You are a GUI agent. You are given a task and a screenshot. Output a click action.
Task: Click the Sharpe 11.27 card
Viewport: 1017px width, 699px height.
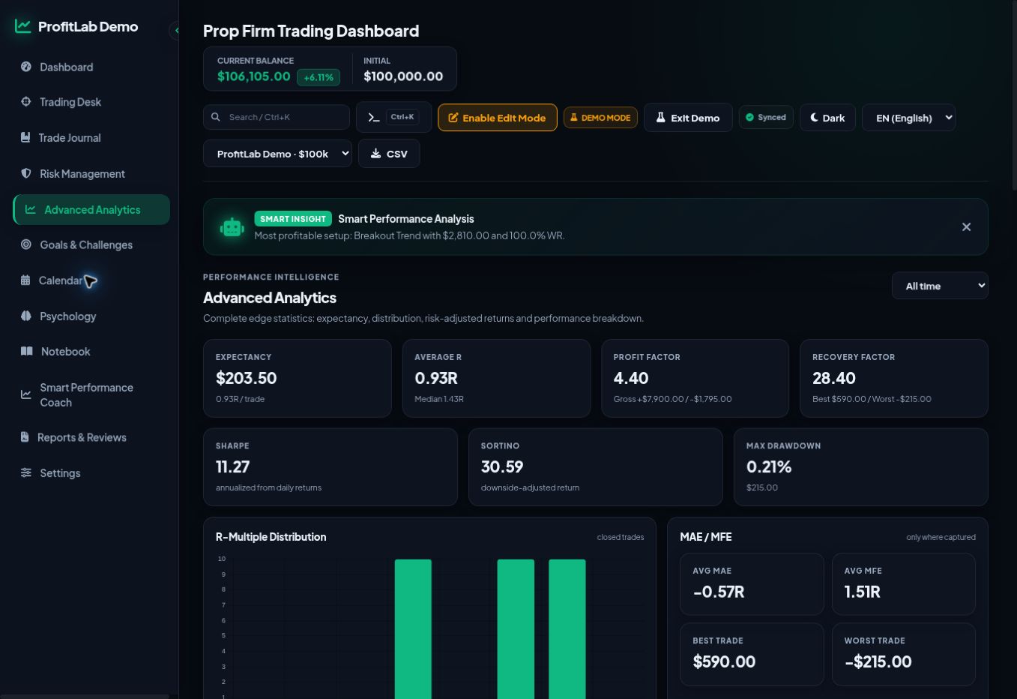point(331,467)
